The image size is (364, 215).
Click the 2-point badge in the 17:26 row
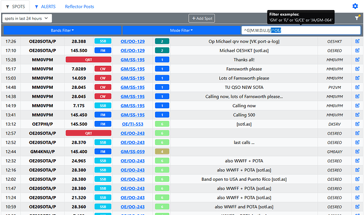click(162, 41)
